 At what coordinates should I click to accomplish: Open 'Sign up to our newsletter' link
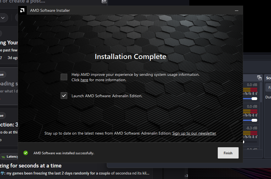[194, 133]
